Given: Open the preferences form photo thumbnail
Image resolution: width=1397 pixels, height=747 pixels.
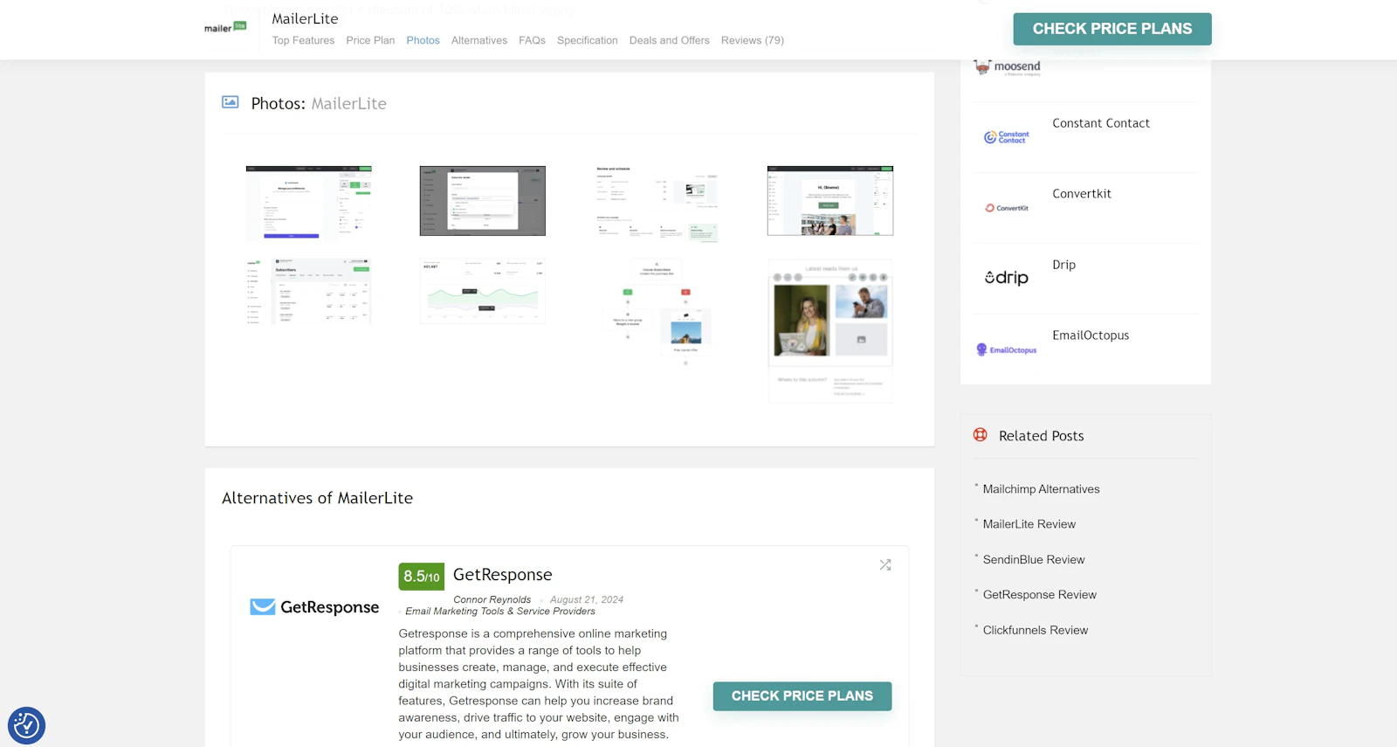Looking at the screenshot, I should [309, 202].
